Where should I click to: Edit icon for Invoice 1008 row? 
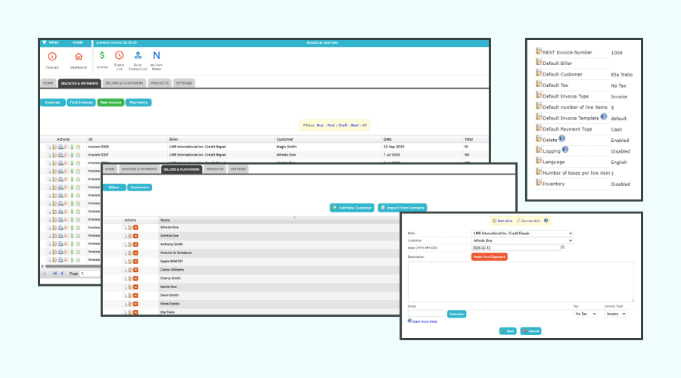pos(54,147)
